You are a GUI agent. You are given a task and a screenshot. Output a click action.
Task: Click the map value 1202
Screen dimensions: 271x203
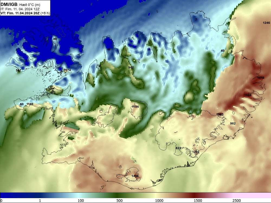(196, 152)
